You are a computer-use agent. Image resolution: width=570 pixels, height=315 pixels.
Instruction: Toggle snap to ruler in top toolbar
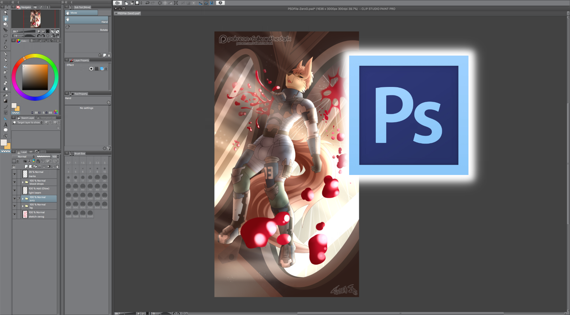click(201, 3)
